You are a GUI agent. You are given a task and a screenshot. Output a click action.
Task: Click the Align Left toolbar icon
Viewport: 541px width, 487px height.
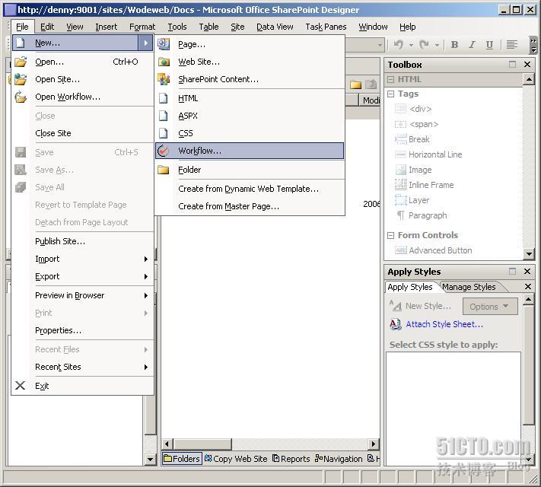coord(511,45)
